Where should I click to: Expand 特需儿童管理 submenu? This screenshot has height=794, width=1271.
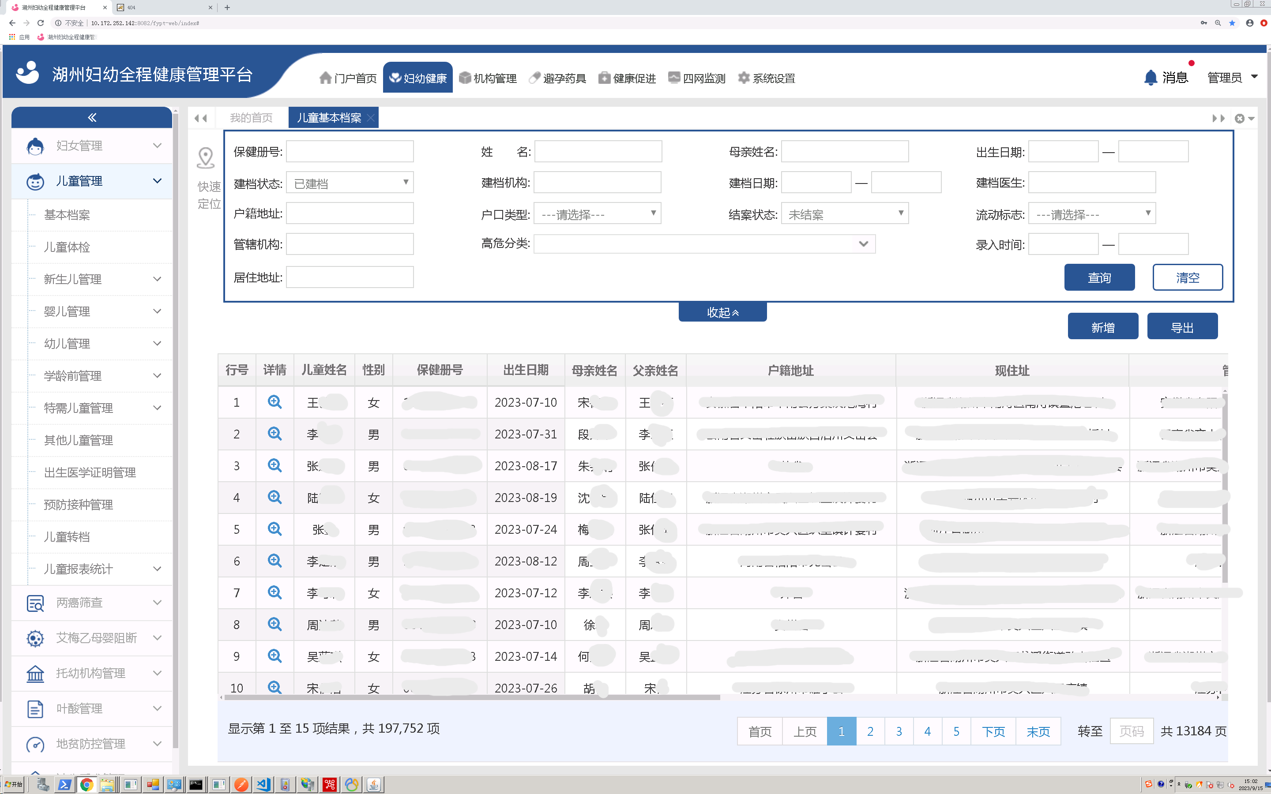157,408
